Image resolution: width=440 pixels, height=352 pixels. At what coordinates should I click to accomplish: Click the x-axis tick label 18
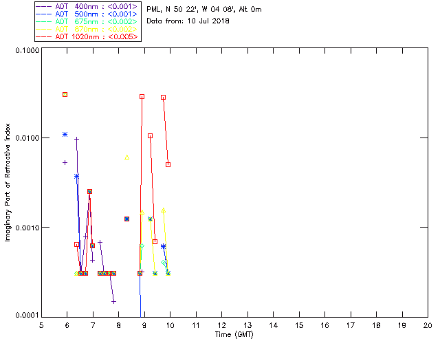tap(376, 325)
